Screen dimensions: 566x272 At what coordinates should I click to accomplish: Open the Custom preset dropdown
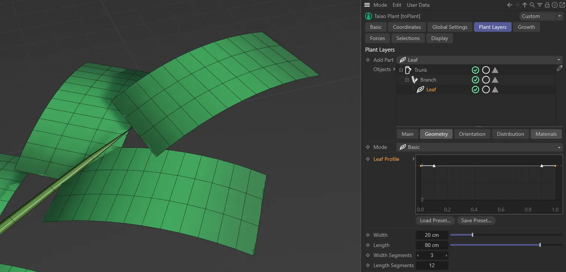point(560,16)
